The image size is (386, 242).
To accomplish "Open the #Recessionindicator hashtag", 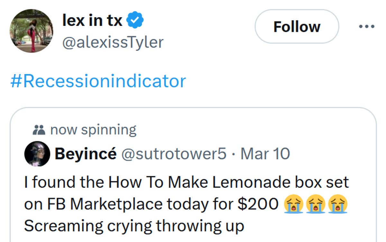I will [x=98, y=81].
